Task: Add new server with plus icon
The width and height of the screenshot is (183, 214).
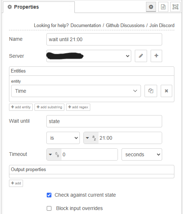Action: click(156, 56)
